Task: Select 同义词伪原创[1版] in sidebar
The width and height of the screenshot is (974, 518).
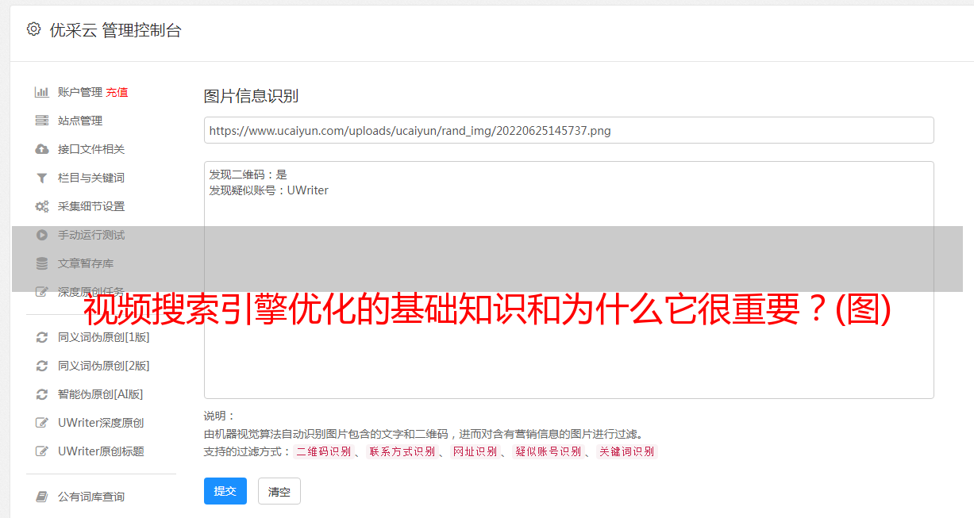Action: pyautogui.click(x=104, y=337)
